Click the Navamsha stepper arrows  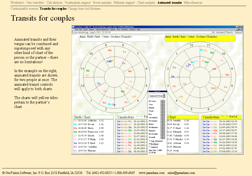[163, 121]
